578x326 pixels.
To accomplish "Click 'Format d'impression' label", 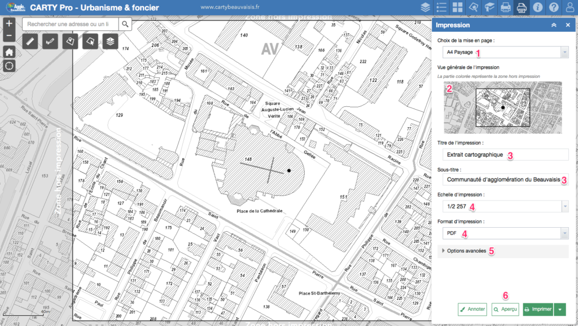I will click(461, 221).
